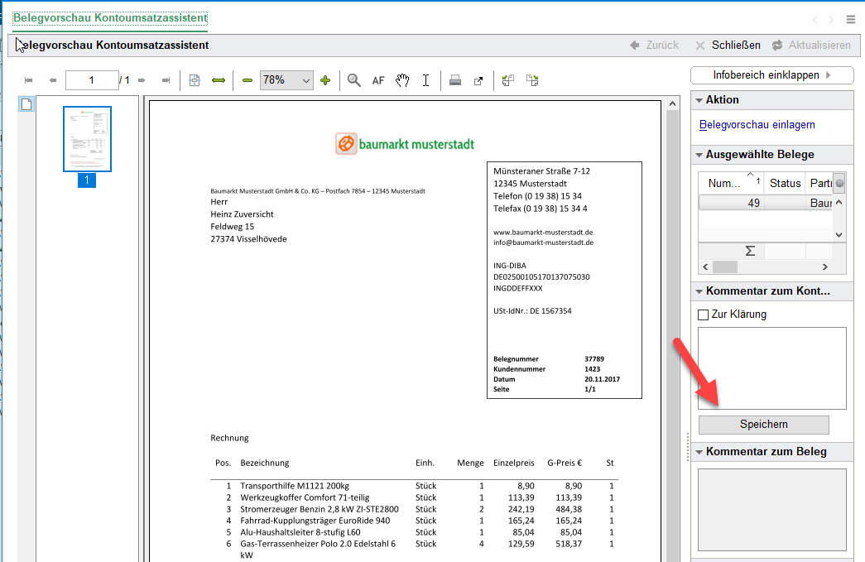Viewport: 865px width, 562px height.
Task: Fit page to width icon
Action: [219, 80]
